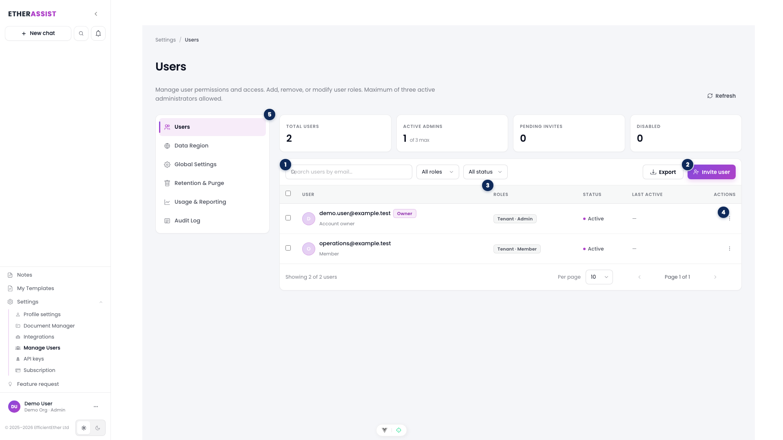The height and width of the screenshot is (440, 783).
Task: Click the LAST ACTIVE column header
Action: [x=647, y=195]
